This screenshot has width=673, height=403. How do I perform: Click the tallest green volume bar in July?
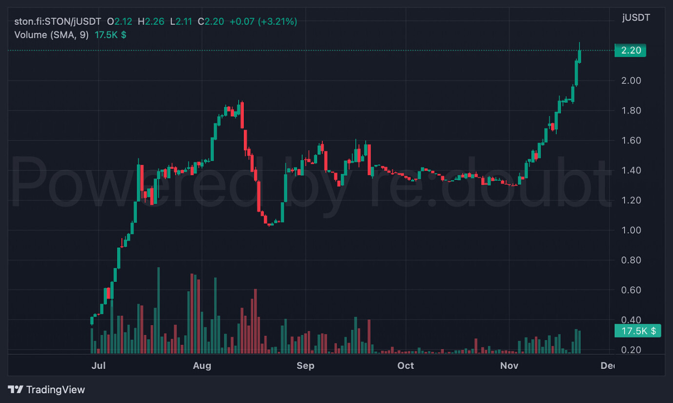(158, 311)
